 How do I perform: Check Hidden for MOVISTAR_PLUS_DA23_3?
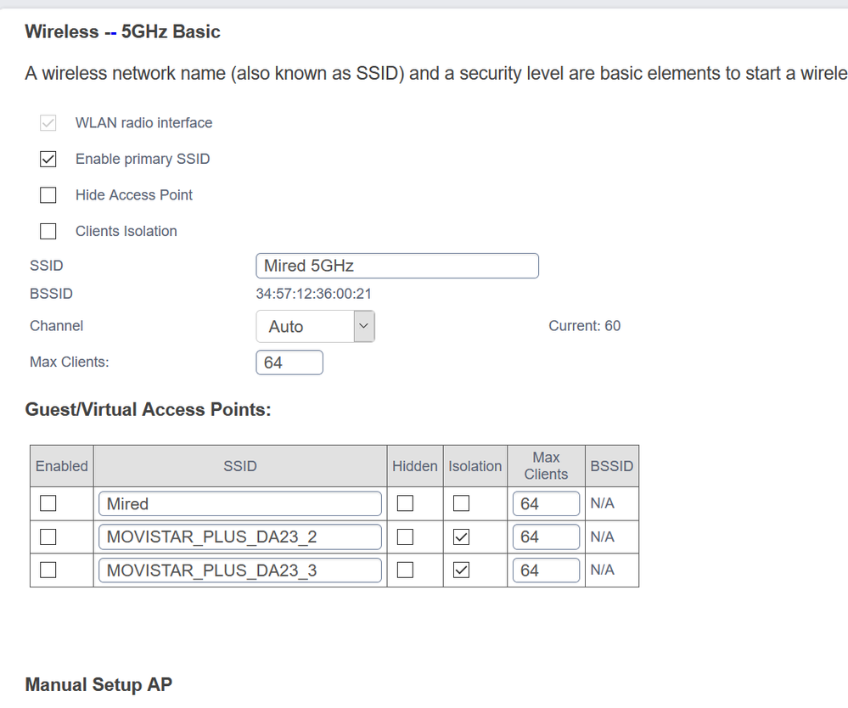(406, 570)
